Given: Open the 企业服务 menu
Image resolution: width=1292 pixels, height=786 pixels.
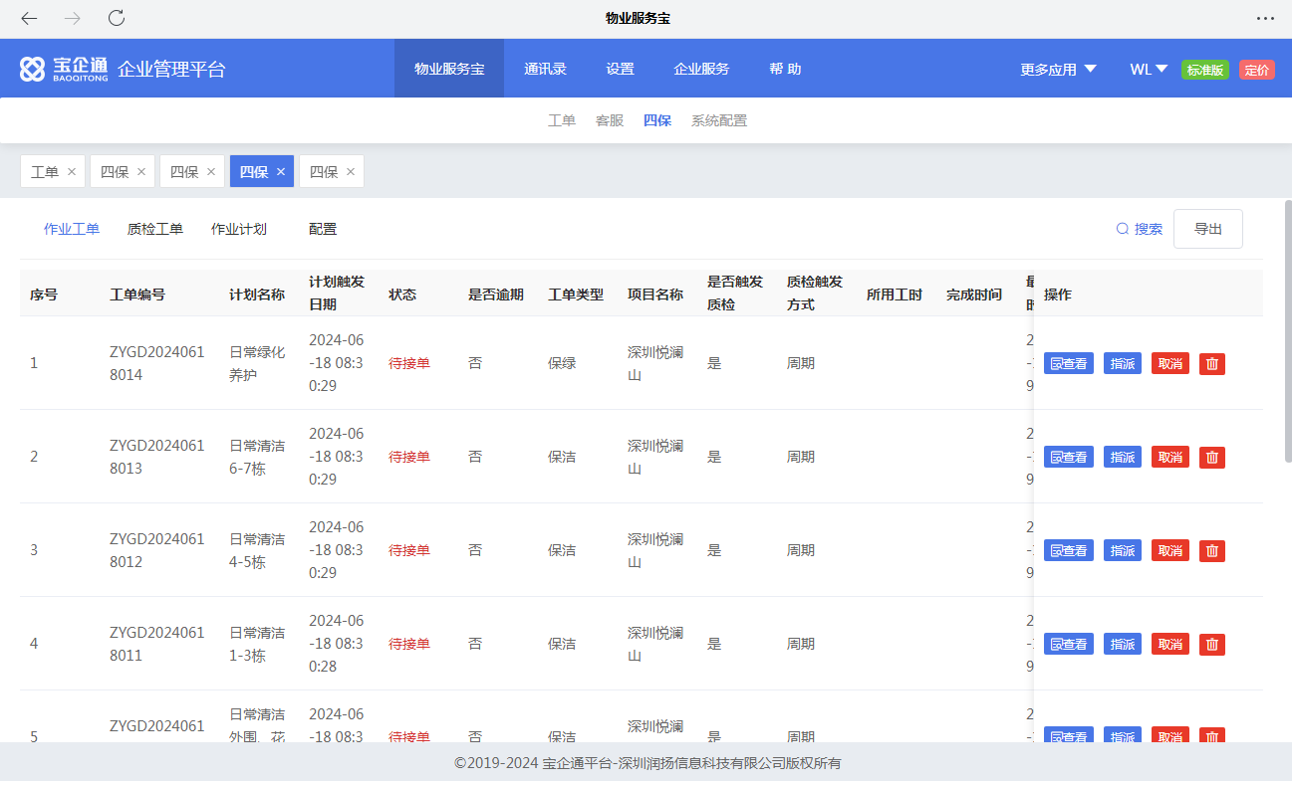Looking at the screenshot, I should click(x=701, y=69).
